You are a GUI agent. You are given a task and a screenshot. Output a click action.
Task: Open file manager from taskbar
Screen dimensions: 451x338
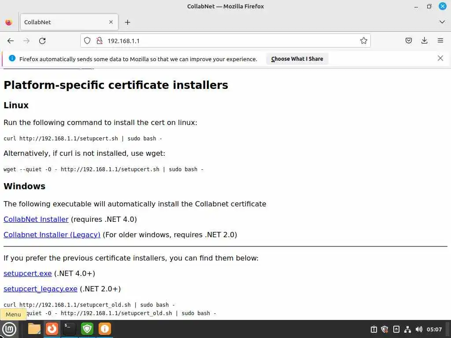coord(34,329)
